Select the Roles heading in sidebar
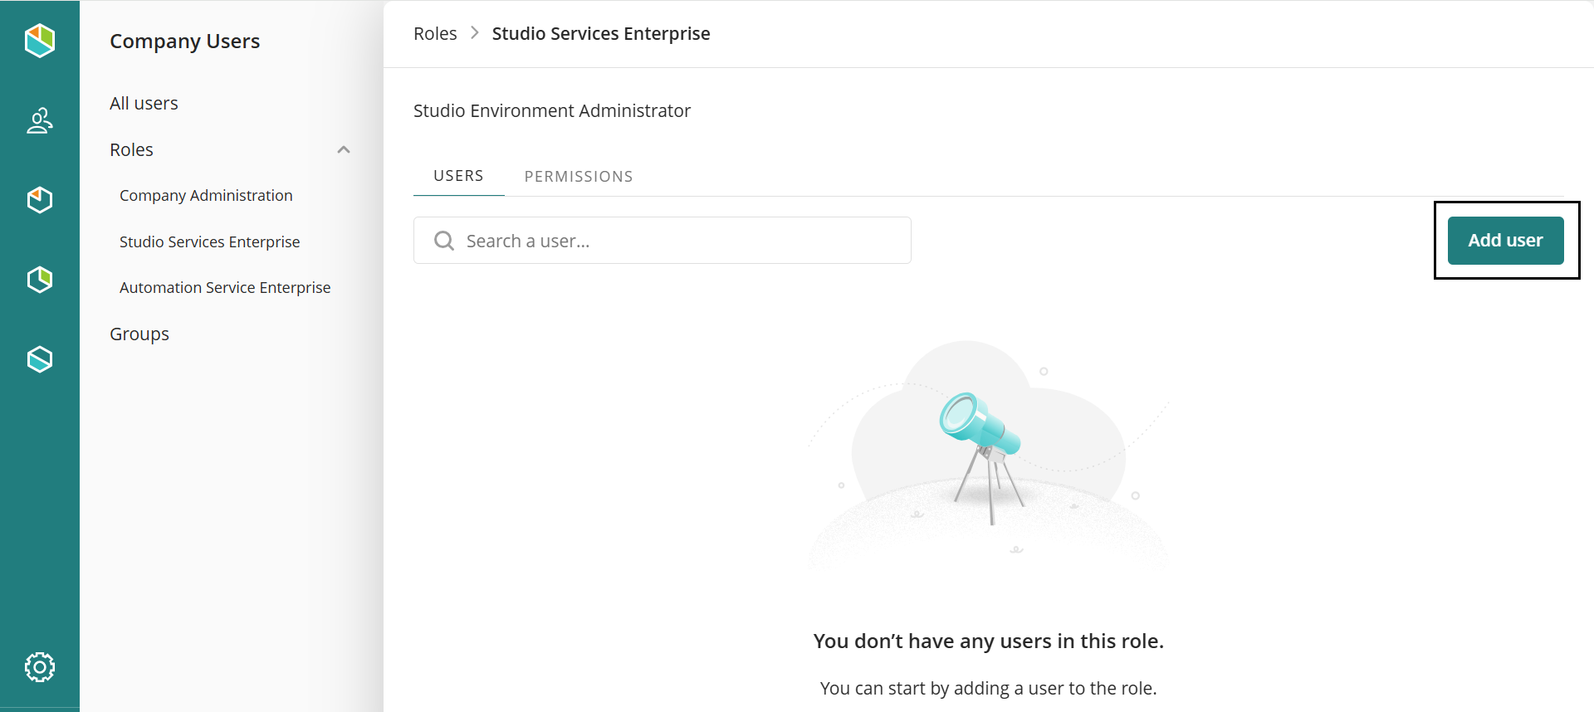1594x712 pixels. coord(131,150)
